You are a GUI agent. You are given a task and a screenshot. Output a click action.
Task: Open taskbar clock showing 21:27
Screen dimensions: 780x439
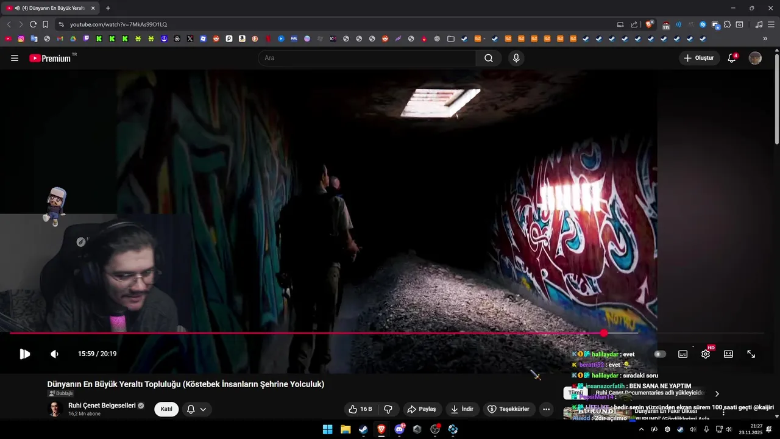(751, 429)
